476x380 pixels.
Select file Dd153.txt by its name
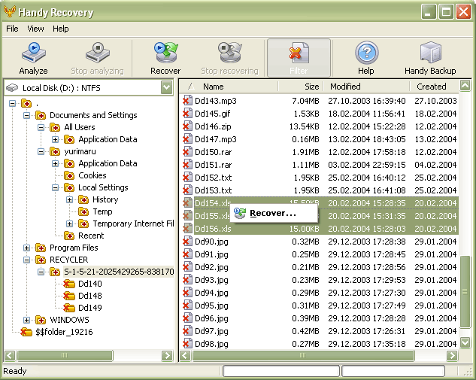click(213, 190)
